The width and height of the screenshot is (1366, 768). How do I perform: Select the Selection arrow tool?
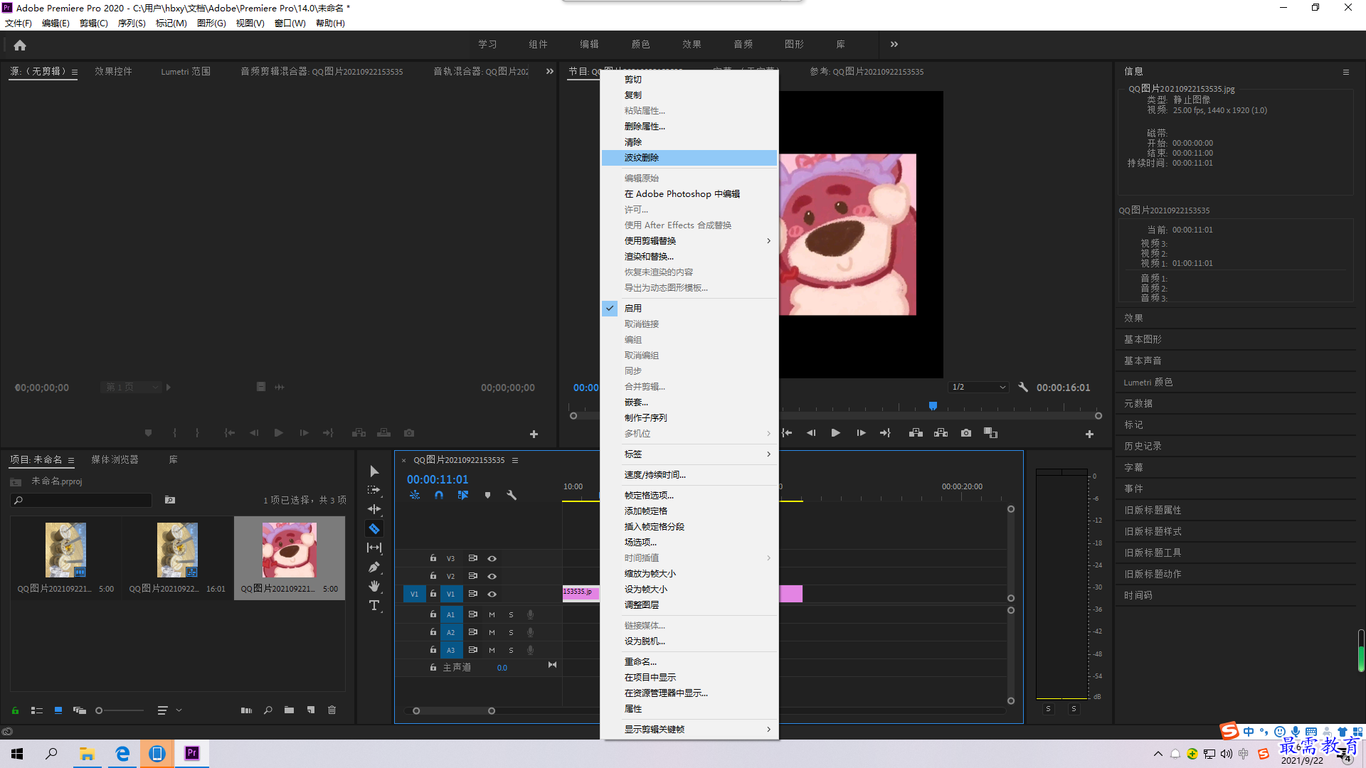click(374, 471)
